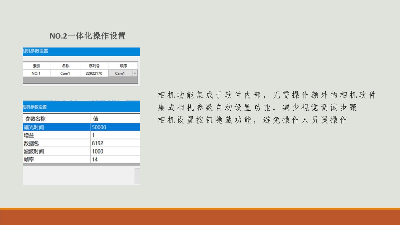
Task: Click the serial number 22922170 cell
Action: (x=94, y=73)
